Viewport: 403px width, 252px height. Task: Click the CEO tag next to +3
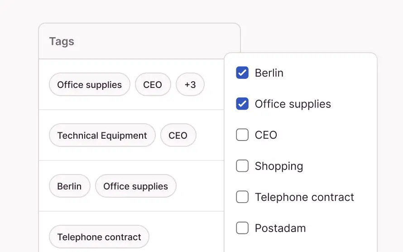[x=153, y=85]
